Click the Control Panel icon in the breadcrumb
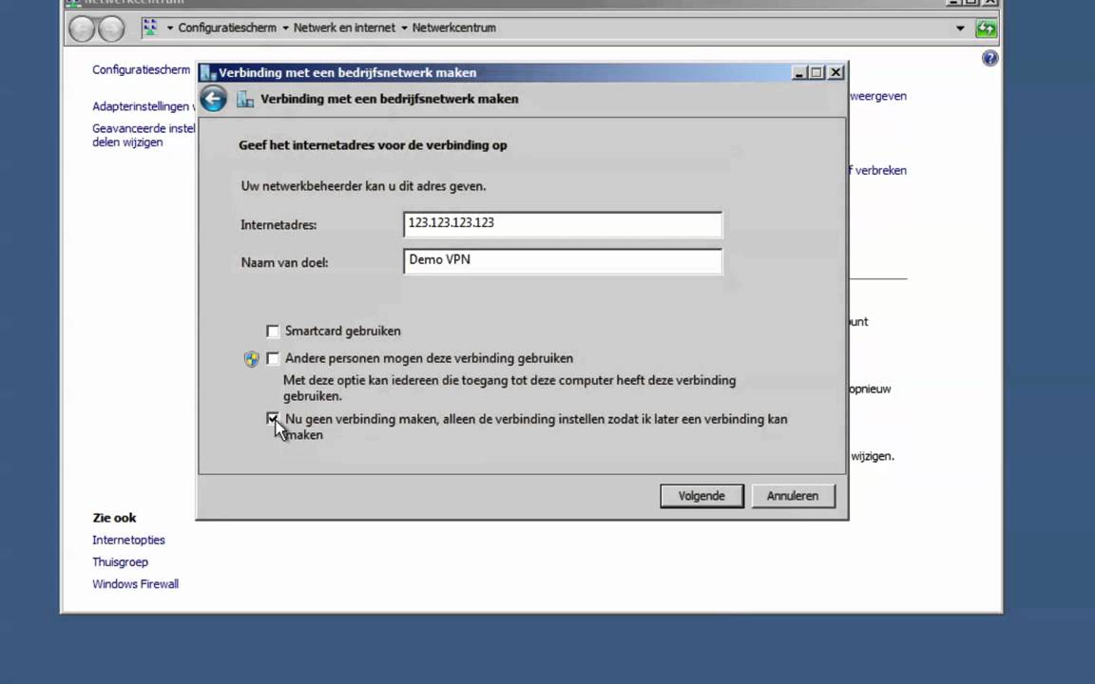Screen dimensions: 1095x684 (150, 28)
